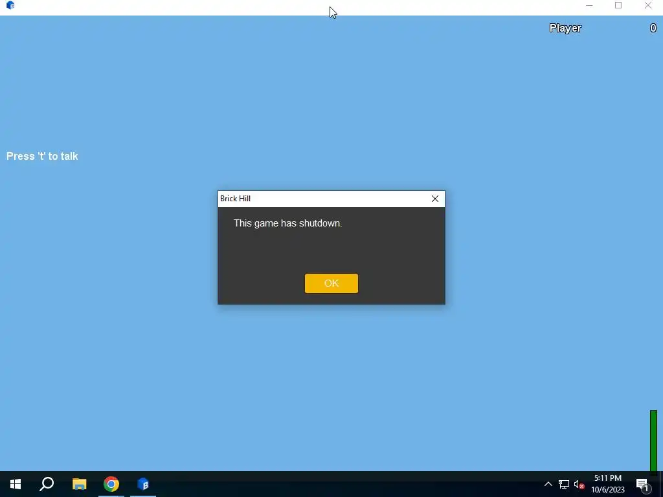Close the Brick Hill shutdown dialog
The height and width of the screenshot is (497, 663).
pyautogui.click(x=434, y=199)
